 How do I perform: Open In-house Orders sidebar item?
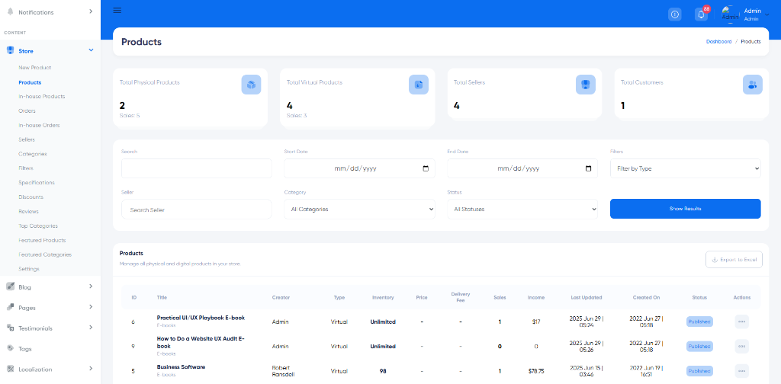39,126
